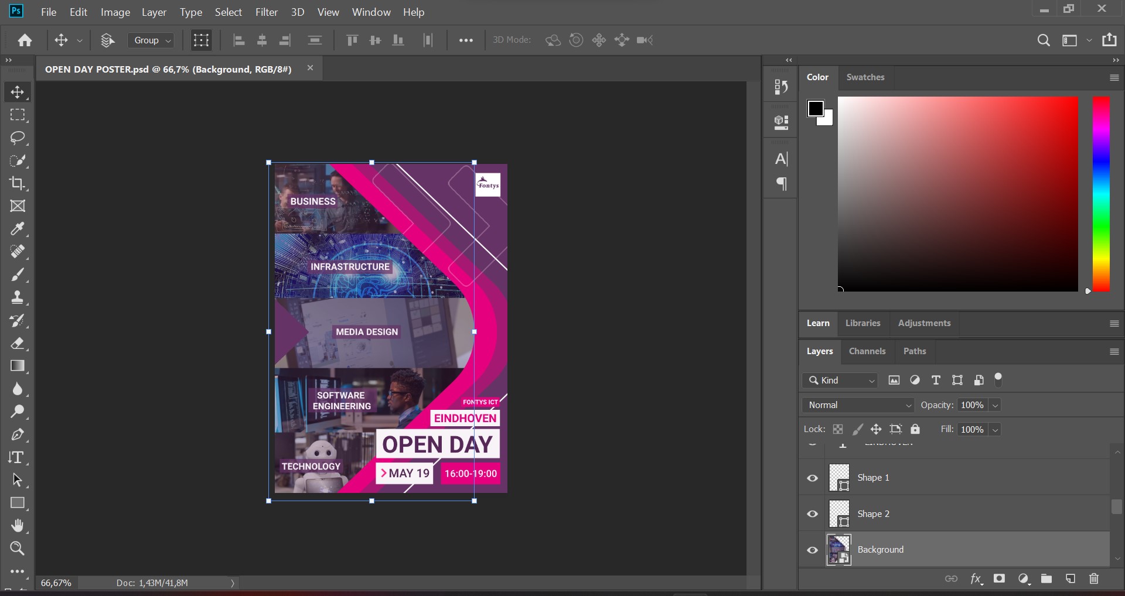The image size is (1125, 596).
Task: Activate the Zoom tool
Action: (17, 549)
